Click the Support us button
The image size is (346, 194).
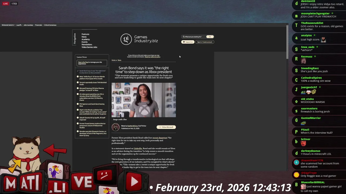coord(188,42)
